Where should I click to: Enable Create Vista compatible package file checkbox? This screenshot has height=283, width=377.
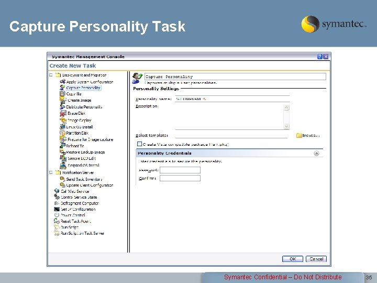pyautogui.click(x=139, y=144)
